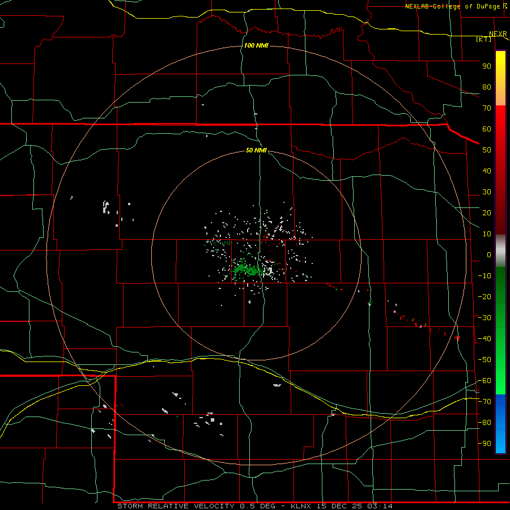The height and width of the screenshot is (510, 510).
Task: Click the 0 value on the velocity scale
Action: click(x=489, y=254)
